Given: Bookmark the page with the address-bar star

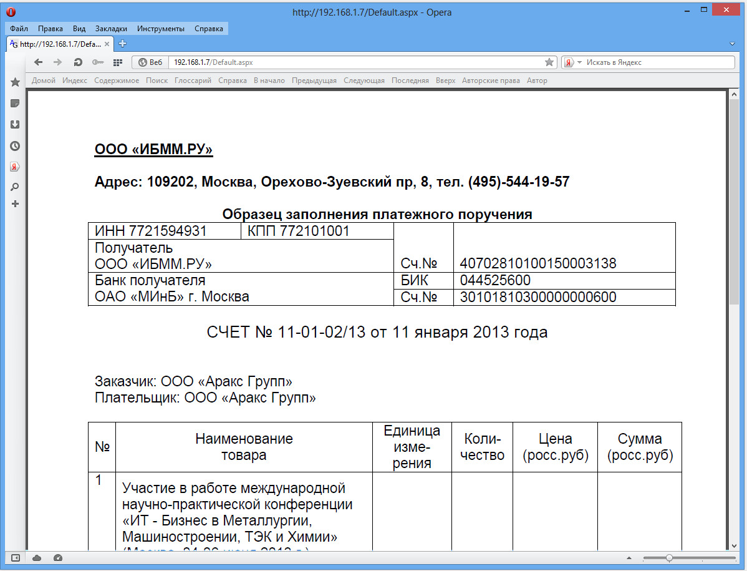Looking at the screenshot, I should (549, 62).
